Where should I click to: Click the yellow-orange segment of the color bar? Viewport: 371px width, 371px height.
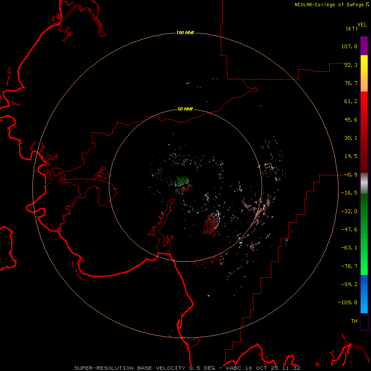(364, 73)
